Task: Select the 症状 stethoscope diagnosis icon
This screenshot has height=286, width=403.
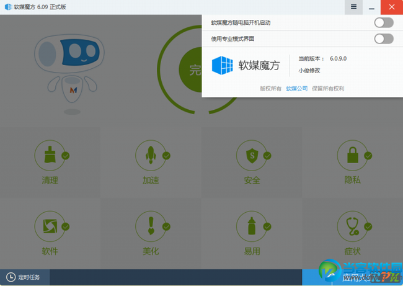Action: coord(353,226)
